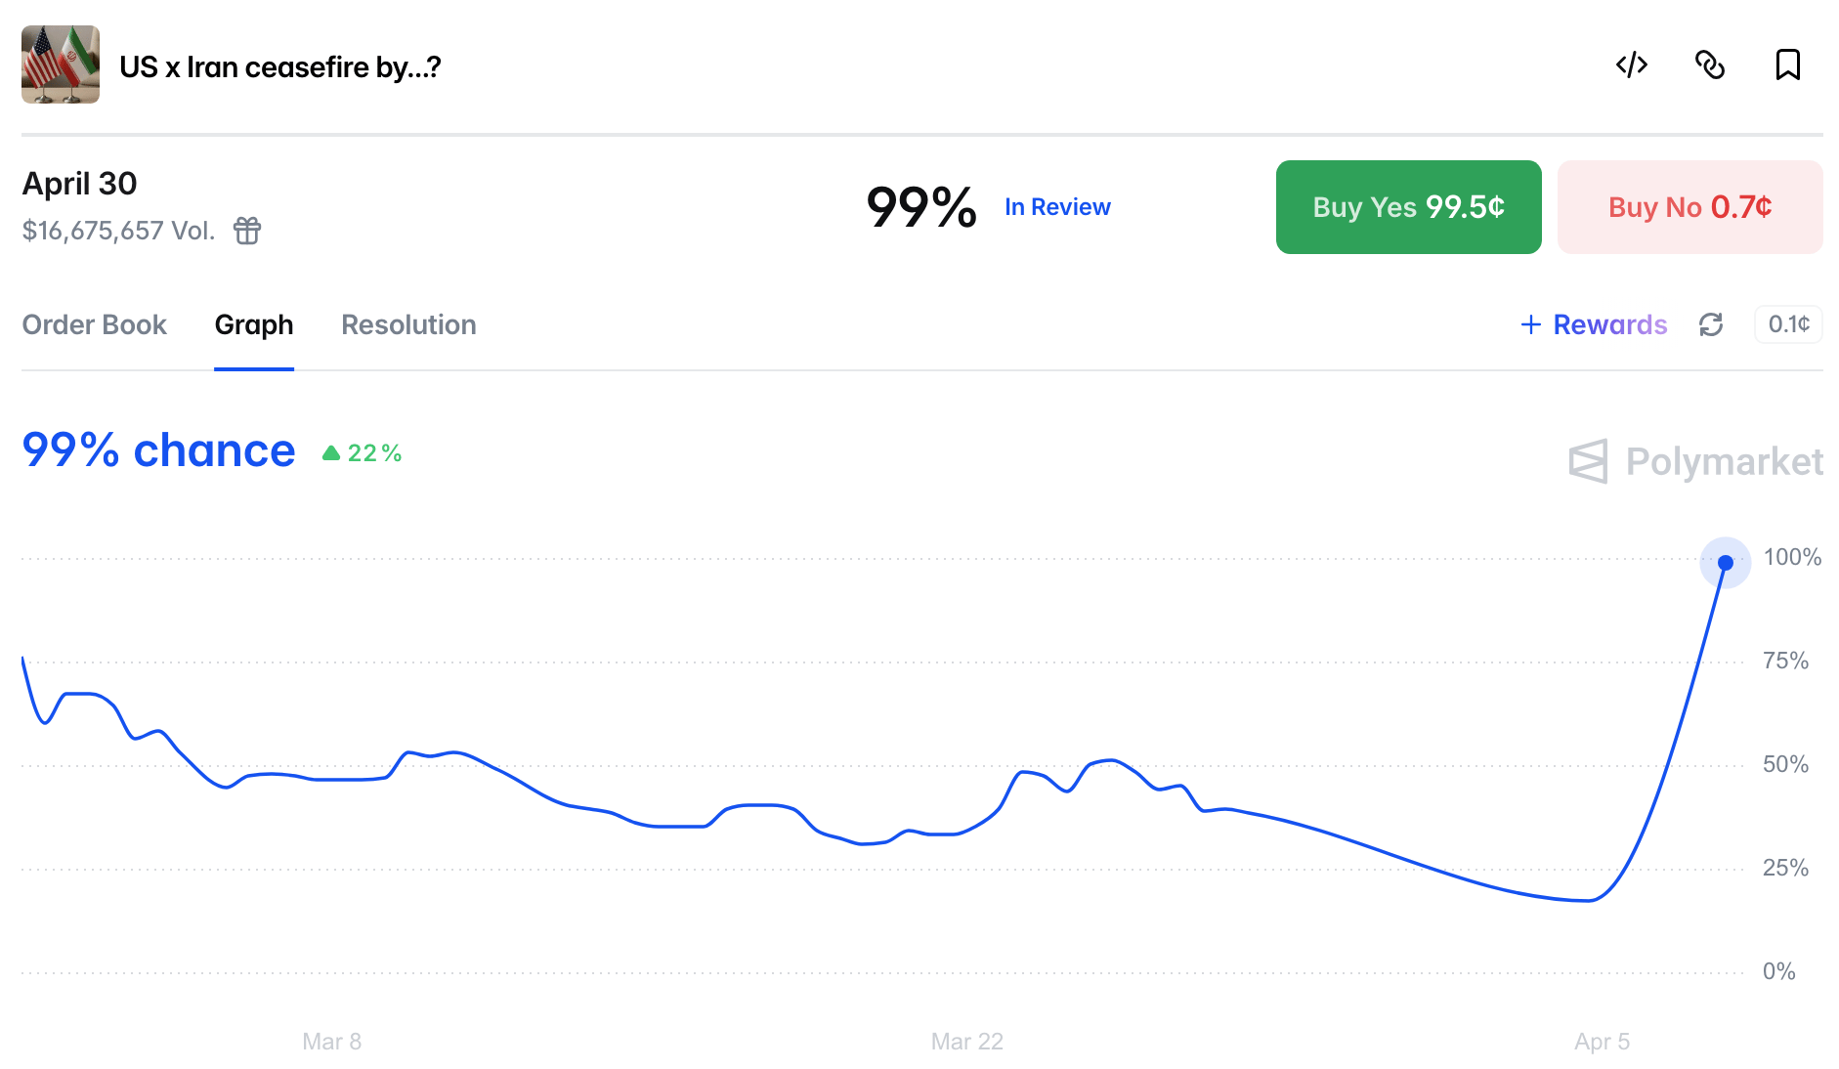
Task: Click the 0.1¢ tick size badge
Action: pyautogui.click(x=1788, y=324)
